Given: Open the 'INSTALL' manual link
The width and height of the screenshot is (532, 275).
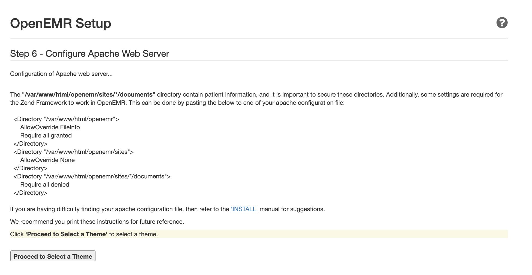Looking at the screenshot, I should (244, 209).
